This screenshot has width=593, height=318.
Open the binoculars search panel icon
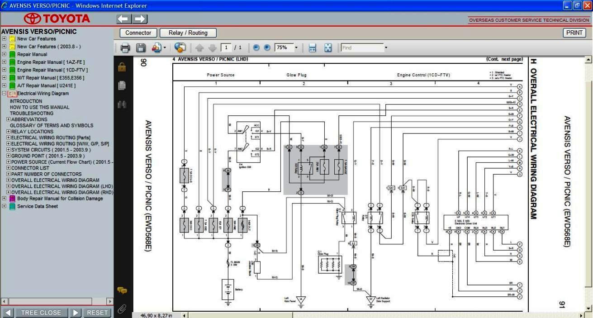click(x=122, y=104)
